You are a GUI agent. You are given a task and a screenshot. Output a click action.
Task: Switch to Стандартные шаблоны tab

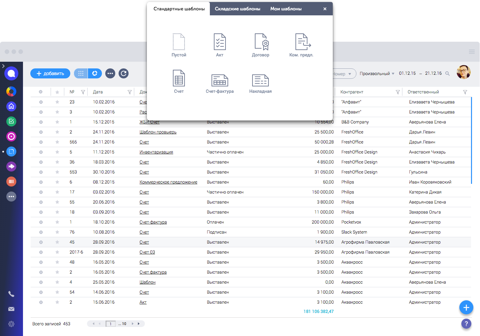179,9
